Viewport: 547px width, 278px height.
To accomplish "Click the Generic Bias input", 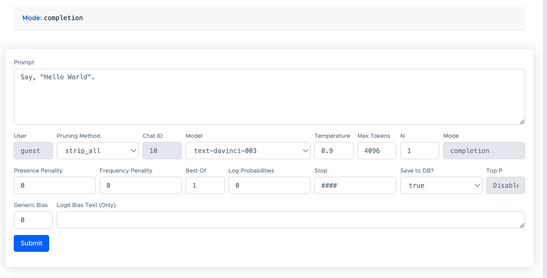I will click(33, 220).
